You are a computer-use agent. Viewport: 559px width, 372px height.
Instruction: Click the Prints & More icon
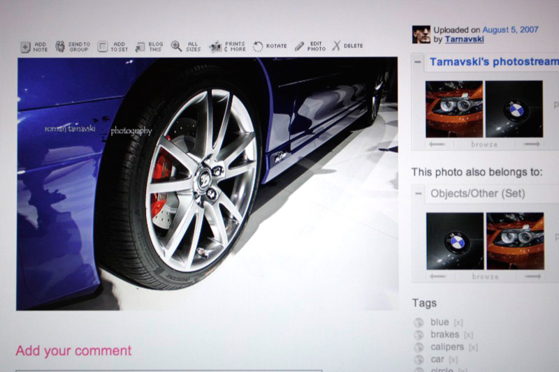(215, 47)
